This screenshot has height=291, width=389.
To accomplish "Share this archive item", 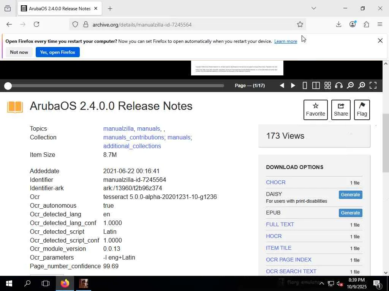I will tap(341, 110).
